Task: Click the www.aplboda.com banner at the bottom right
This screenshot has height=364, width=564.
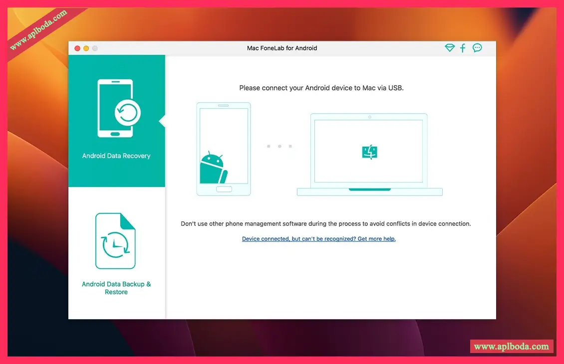Action: (x=511, y=346)
